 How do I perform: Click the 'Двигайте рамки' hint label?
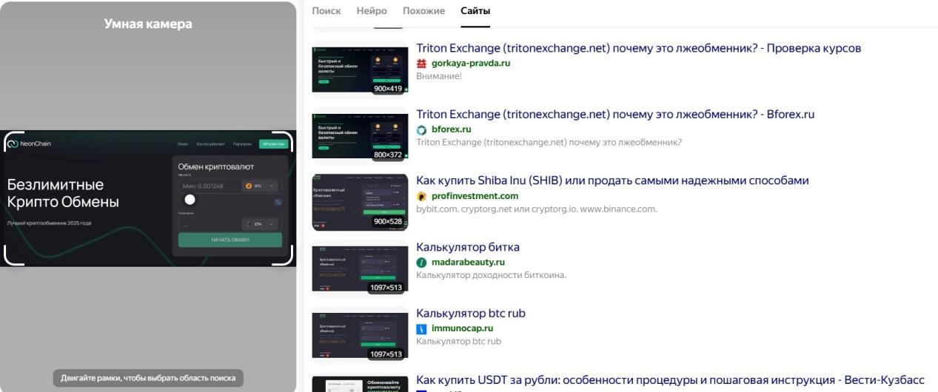[148, 378]
